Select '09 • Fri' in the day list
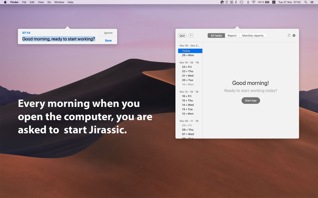The height and width of the screenshot is (198, 318). coord(187,125)
